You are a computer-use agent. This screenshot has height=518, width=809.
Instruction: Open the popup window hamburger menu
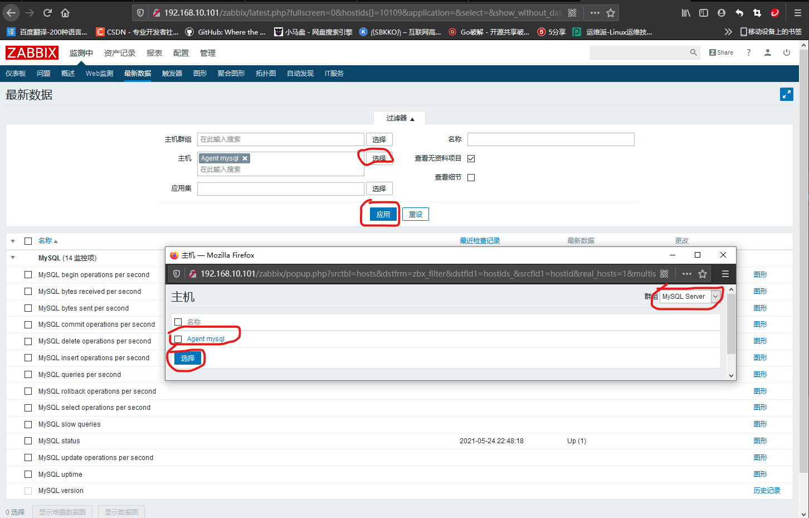click(725, 274)
